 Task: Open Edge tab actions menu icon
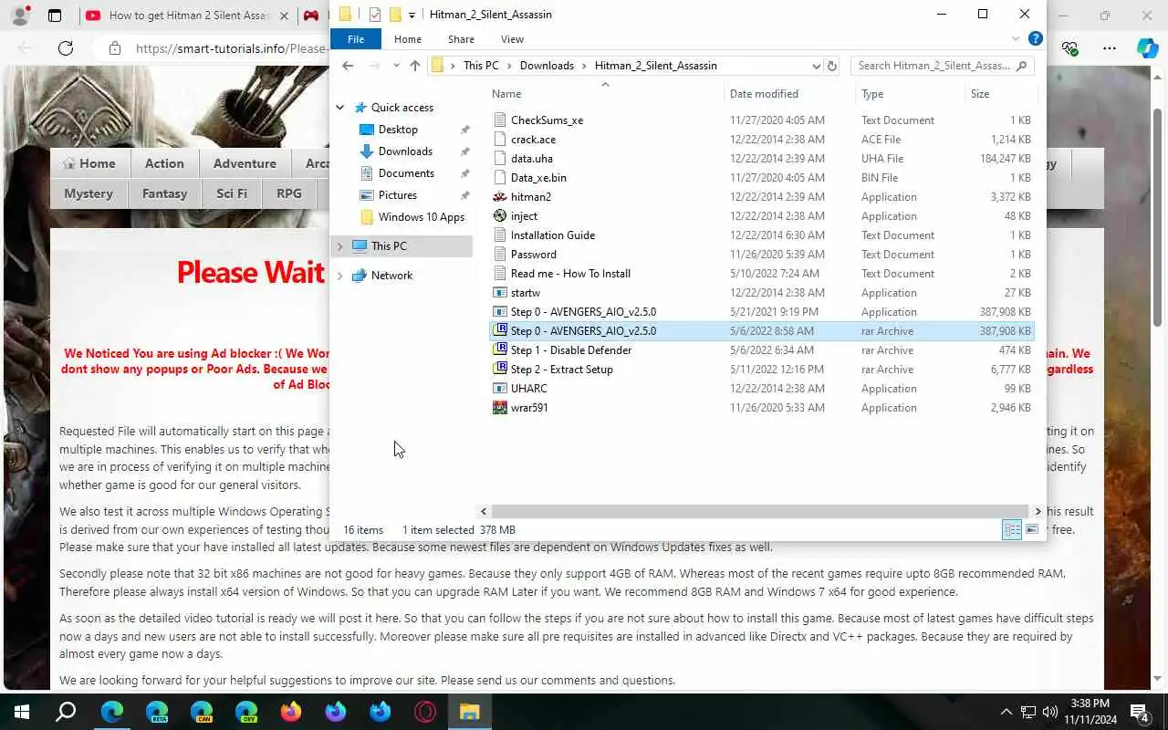point(55,16)
